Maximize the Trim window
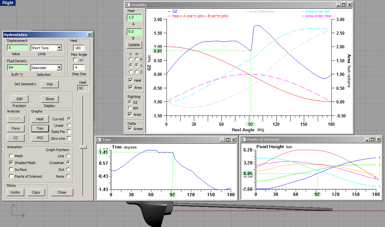The image size is (385, 227). [228, 140]
